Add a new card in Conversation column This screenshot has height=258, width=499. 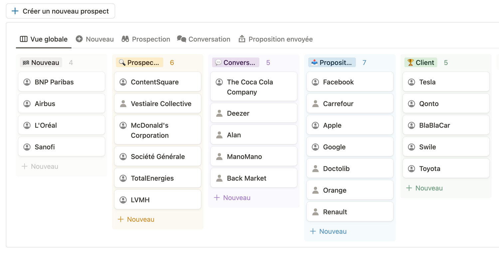[x=232, y=198]
